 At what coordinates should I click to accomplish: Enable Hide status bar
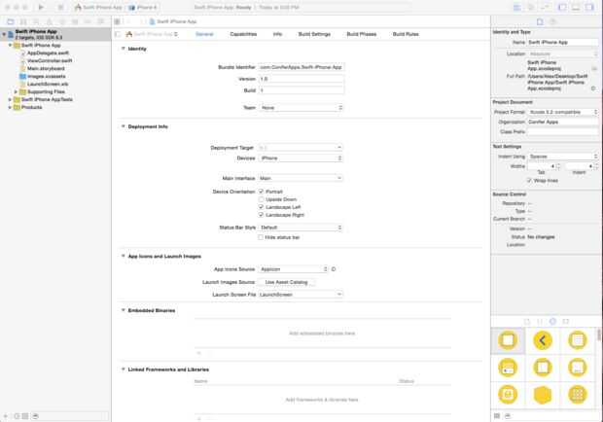(261, 237)
